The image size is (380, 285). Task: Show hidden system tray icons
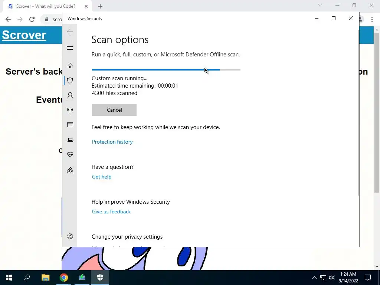(x=314, y=278)
